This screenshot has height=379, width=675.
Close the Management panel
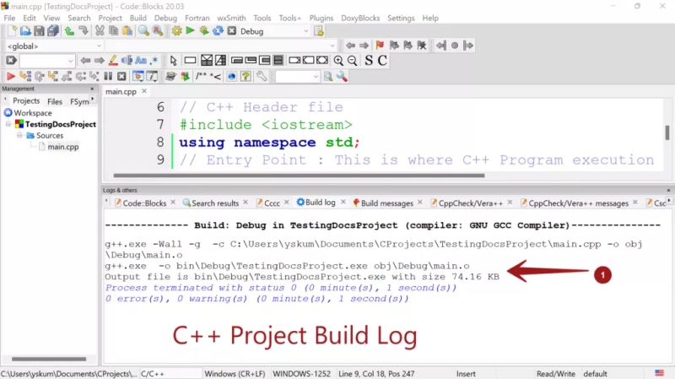pyautogui.click(x=92, y=89)
